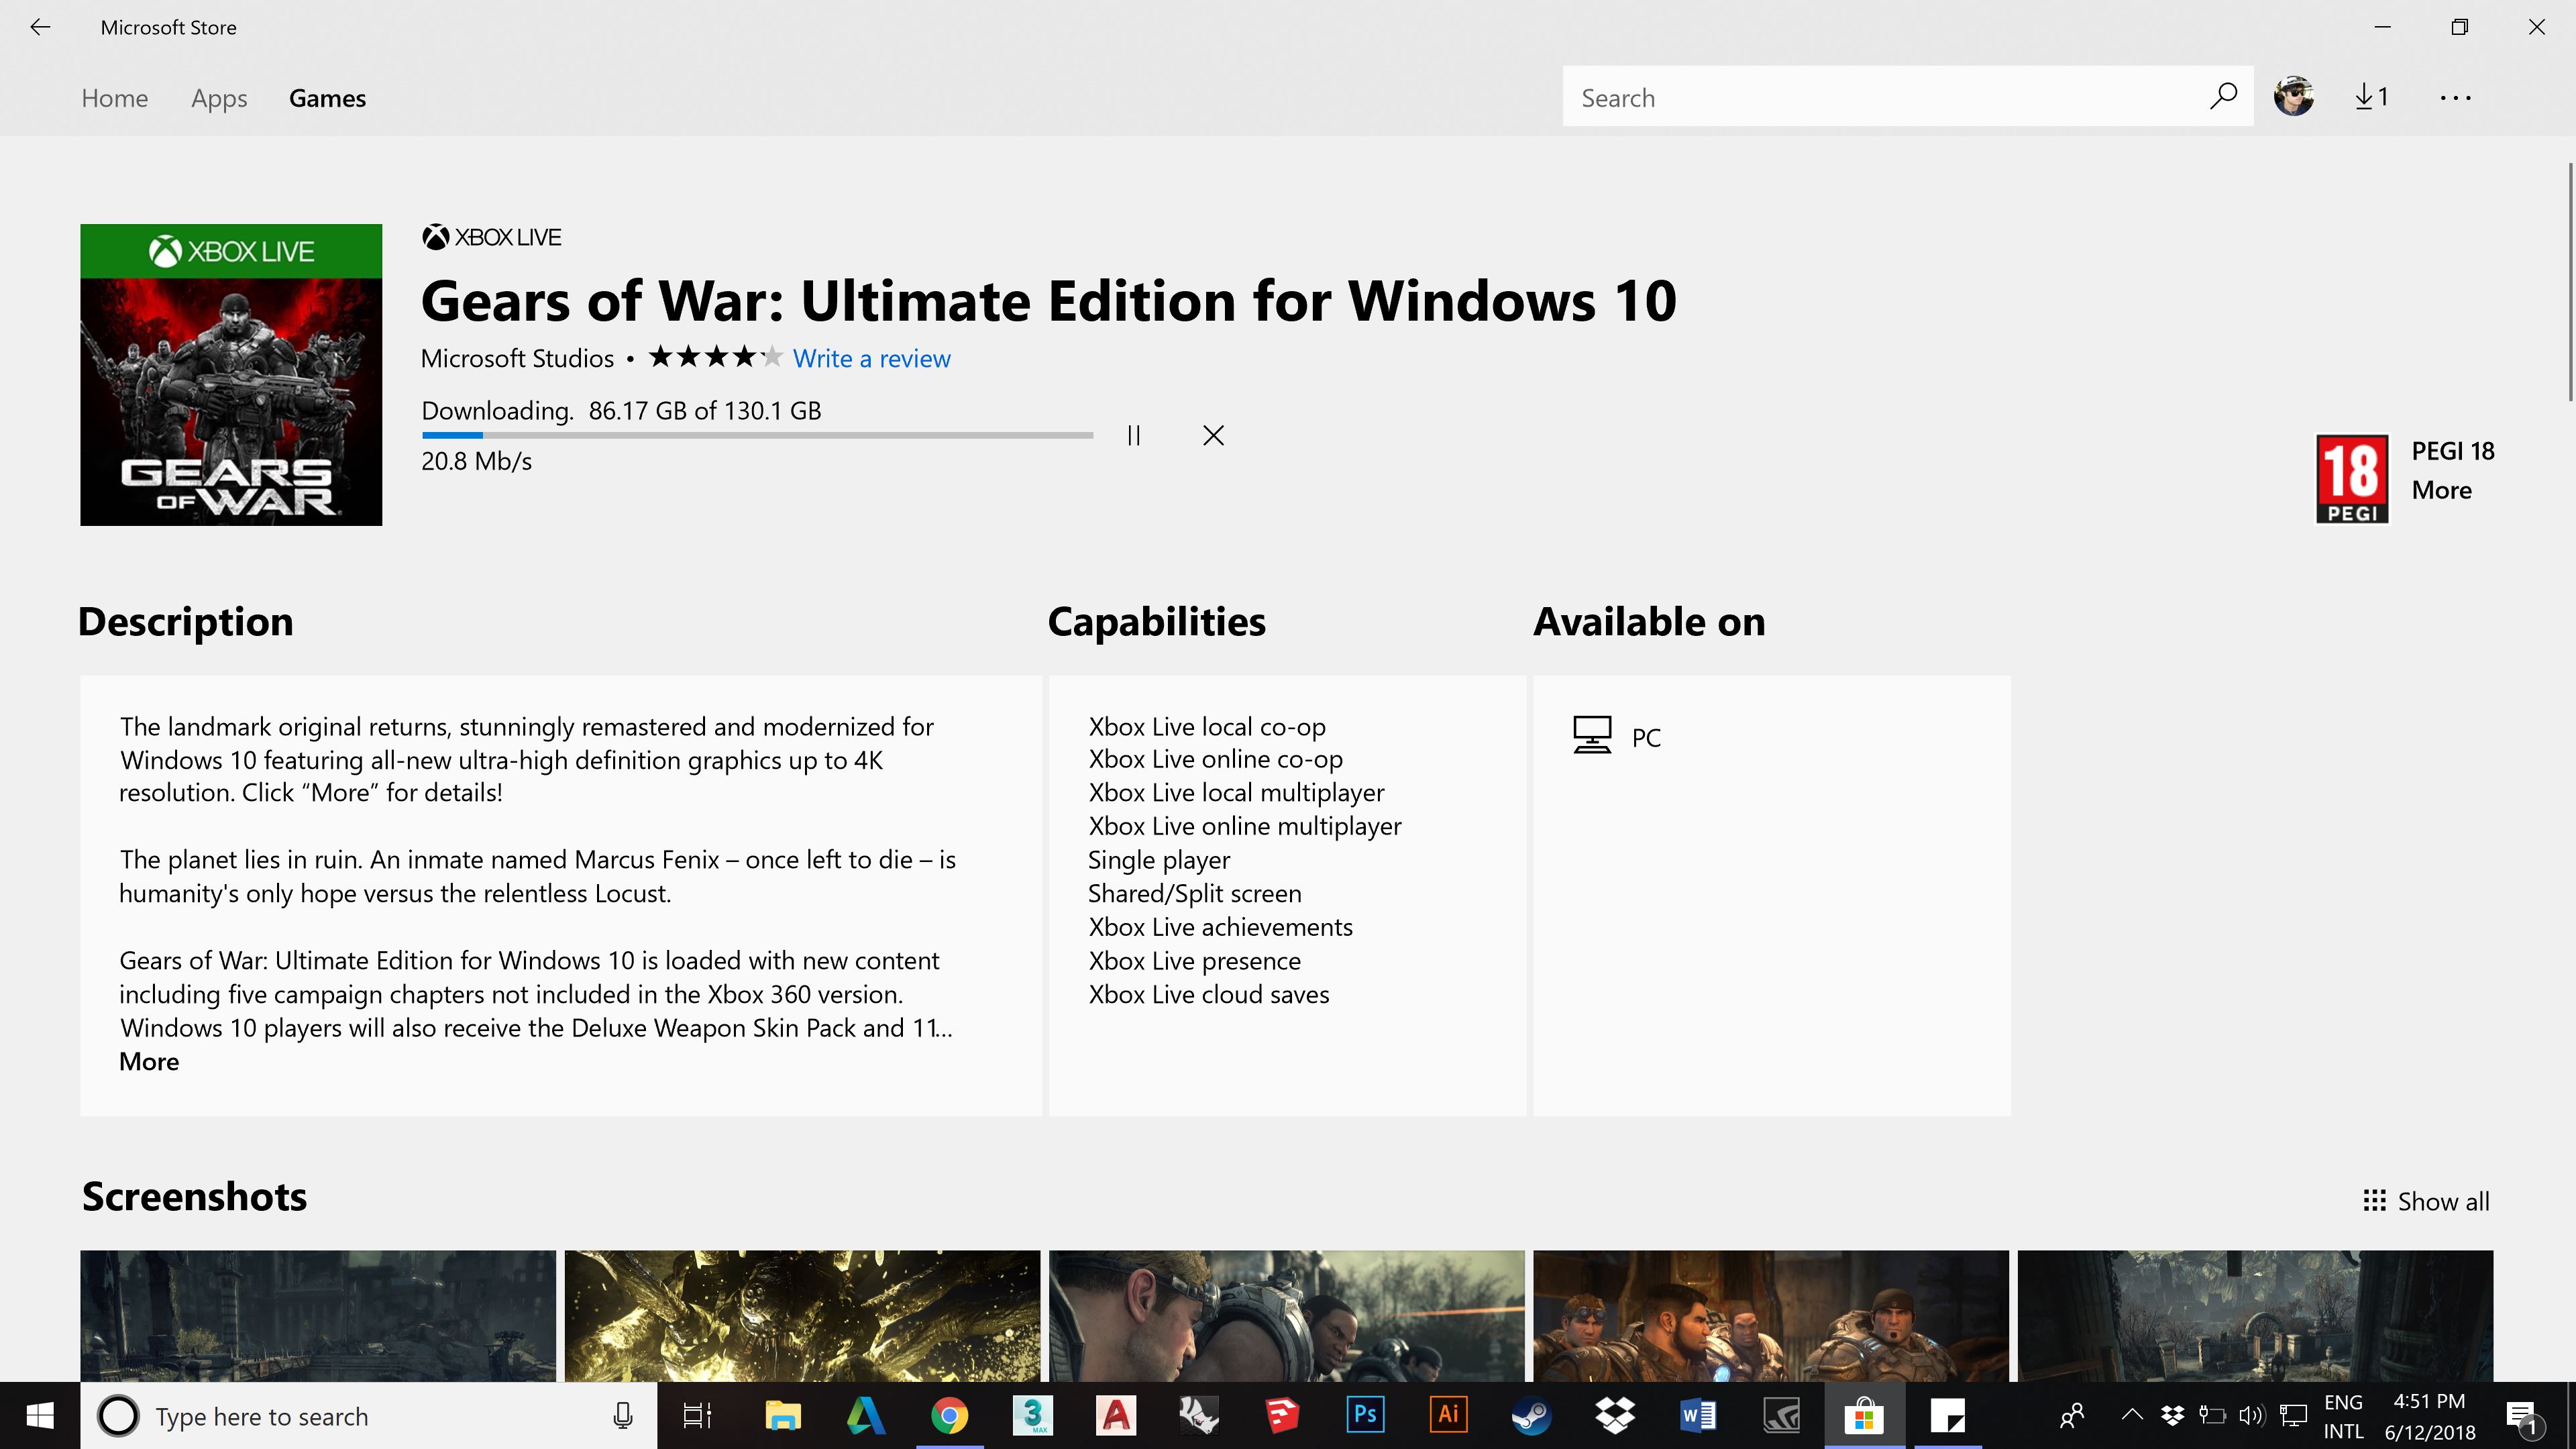Show hidden tray icons chevron
This screenshot has width=2576, height=1449.
coord(2131,1415)
